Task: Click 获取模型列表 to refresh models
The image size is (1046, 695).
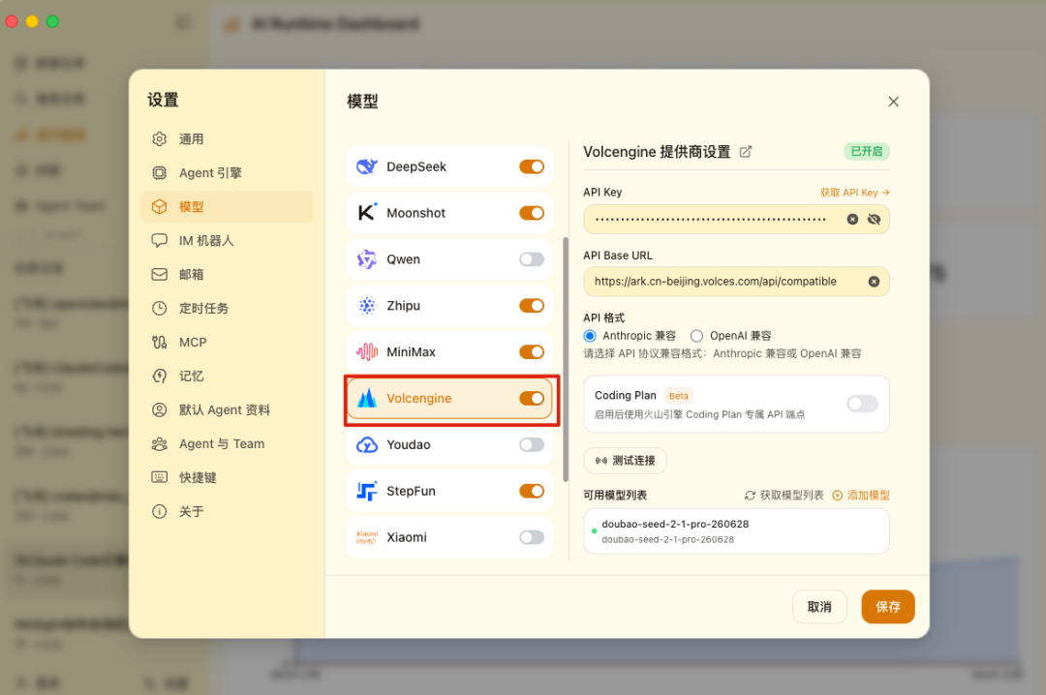Action: click(x=784, y=495)
